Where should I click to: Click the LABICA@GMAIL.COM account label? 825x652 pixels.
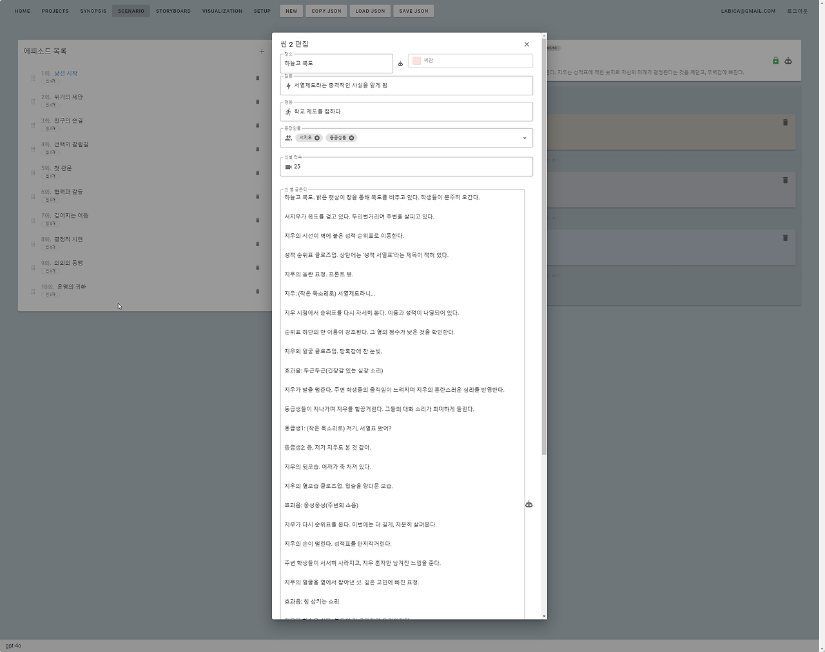click(x=748, y=11)
